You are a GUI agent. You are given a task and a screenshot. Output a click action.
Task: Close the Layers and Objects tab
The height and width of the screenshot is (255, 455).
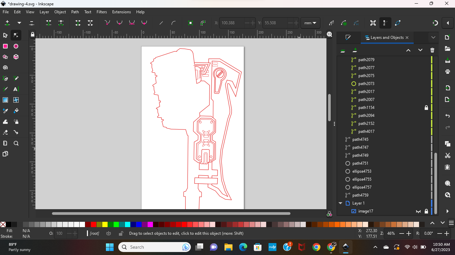[x=407, y=38]
